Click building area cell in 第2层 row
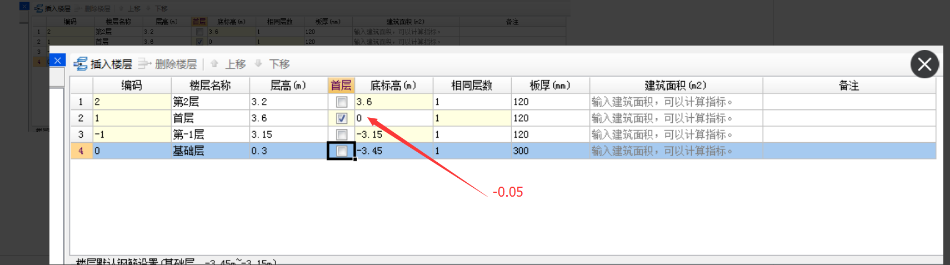The height and width of the screenshot is (265, 950). pos(676,102)
